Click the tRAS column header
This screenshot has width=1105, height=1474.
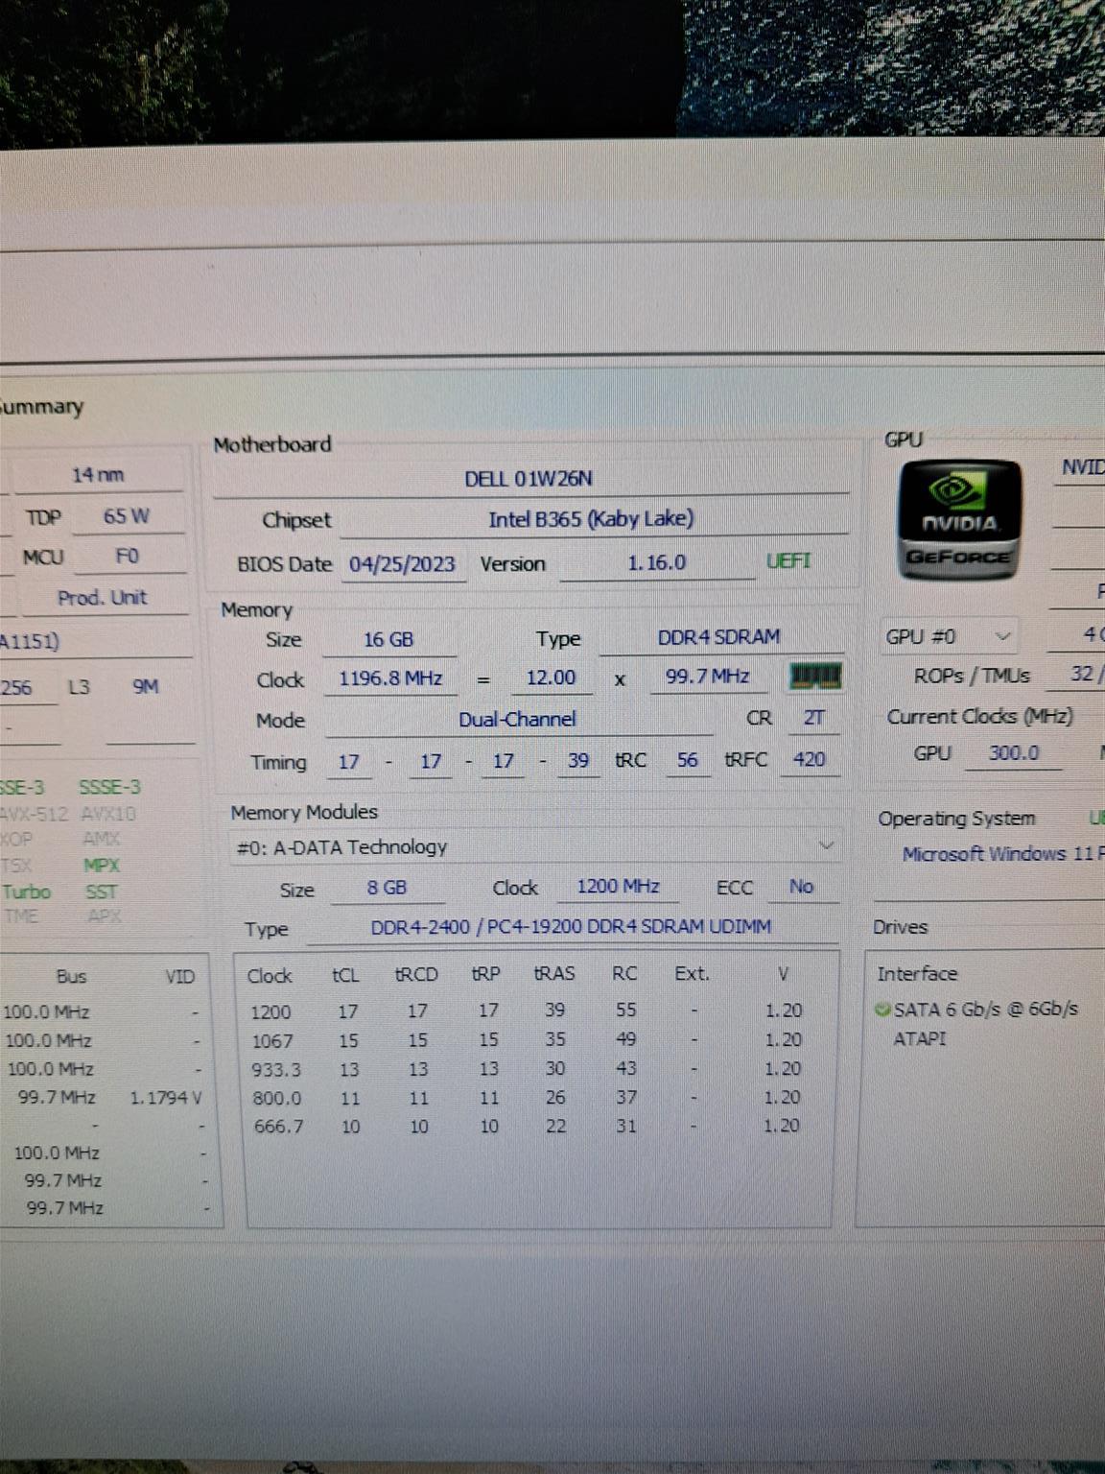point(554,974)
